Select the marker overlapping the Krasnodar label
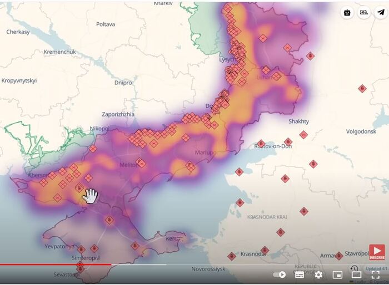 click(265, 250)
